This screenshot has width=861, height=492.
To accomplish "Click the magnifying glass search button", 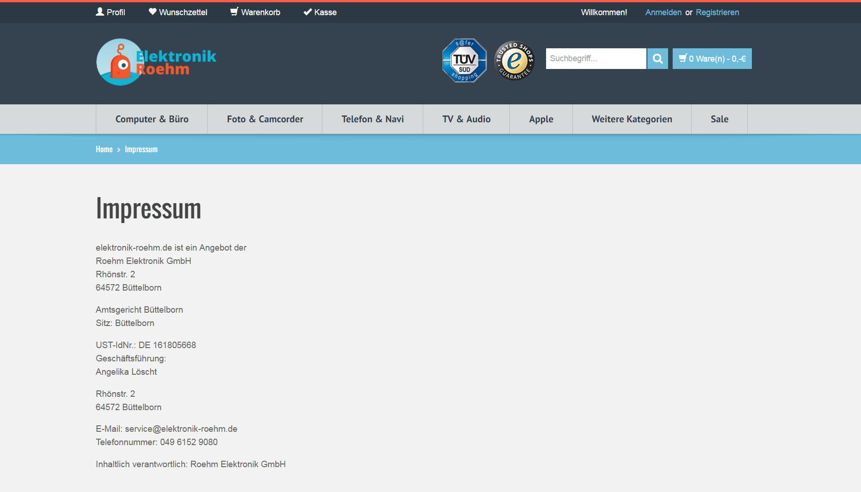I will [x=657, y=58].
